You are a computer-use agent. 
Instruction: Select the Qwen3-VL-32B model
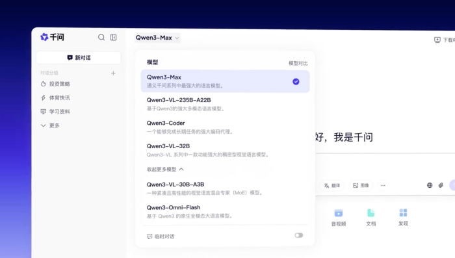(x=225, y=150)
